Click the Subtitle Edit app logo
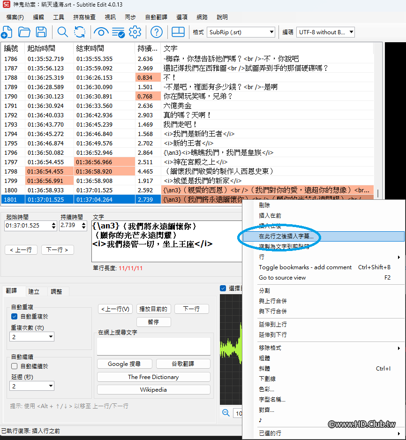The height and width of the screenshot is (440, 406). 6,5
